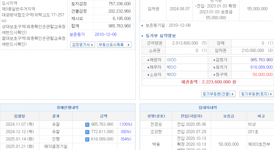This screenshot has height=150, width=274.
Task: Click the arrow on the 감정평가서 button
Action: [x=93, y=45]
